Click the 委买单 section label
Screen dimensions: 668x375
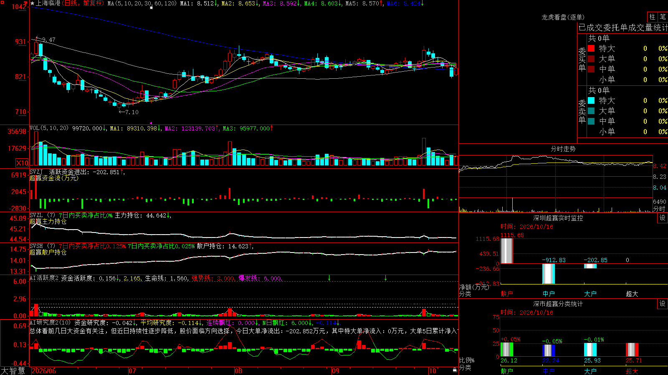[582, 60]
